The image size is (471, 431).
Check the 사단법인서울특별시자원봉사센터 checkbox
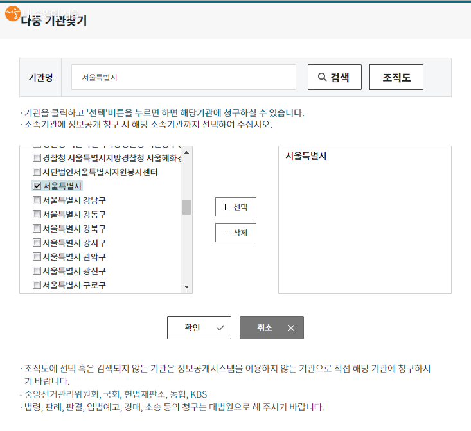37,172
